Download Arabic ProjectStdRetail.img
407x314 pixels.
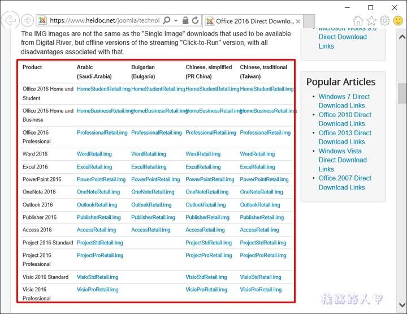[100, 243]
